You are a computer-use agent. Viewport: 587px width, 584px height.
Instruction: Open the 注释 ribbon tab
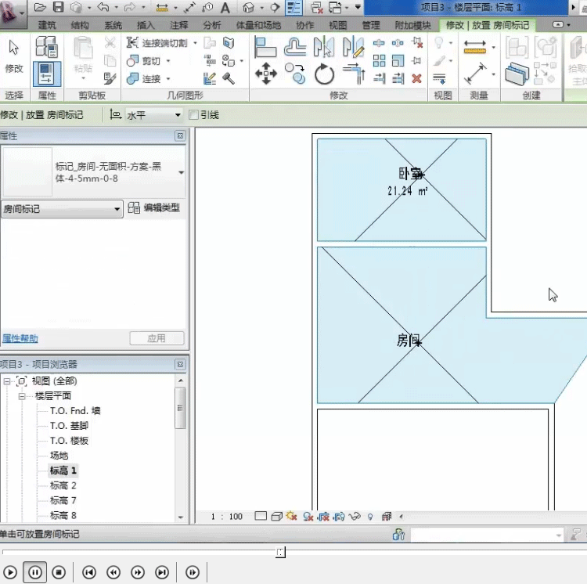(x=178, y=25)
